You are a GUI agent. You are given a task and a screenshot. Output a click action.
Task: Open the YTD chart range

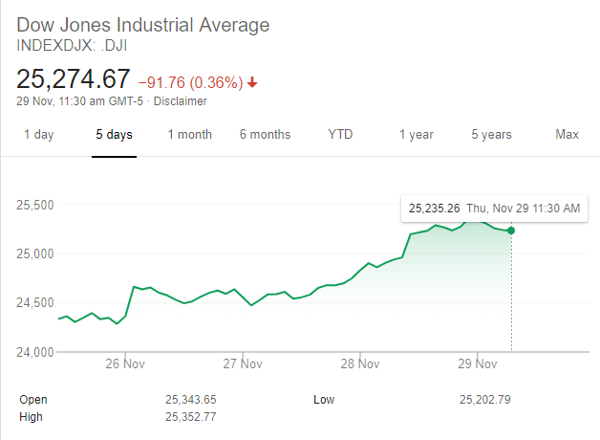[340, 135]
